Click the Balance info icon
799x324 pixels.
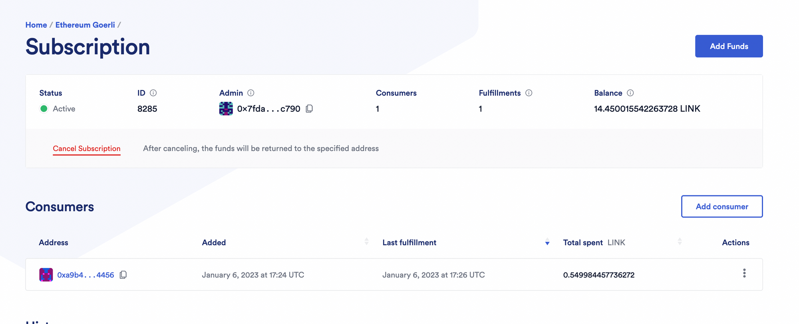point(630,93)
